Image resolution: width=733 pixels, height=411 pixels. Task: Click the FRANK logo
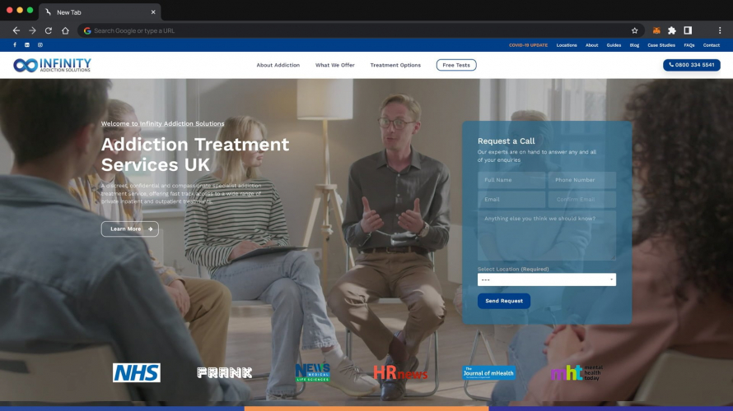tap(224, 372)
